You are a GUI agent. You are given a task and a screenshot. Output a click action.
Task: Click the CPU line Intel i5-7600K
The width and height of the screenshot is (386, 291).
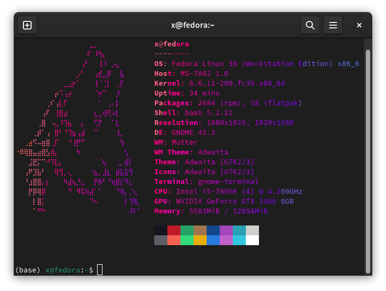[228, 192]
